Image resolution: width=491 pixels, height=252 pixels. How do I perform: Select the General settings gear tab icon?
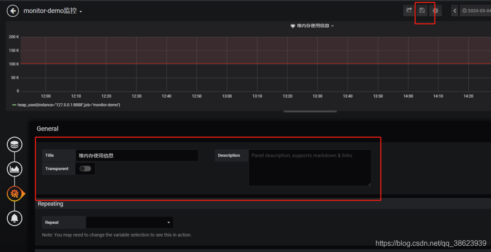(15, 194)
